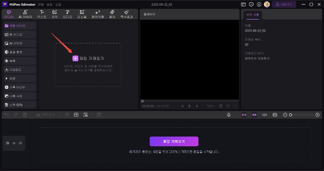Select 다운로드 in the sidebar

[x=20, y=70]
